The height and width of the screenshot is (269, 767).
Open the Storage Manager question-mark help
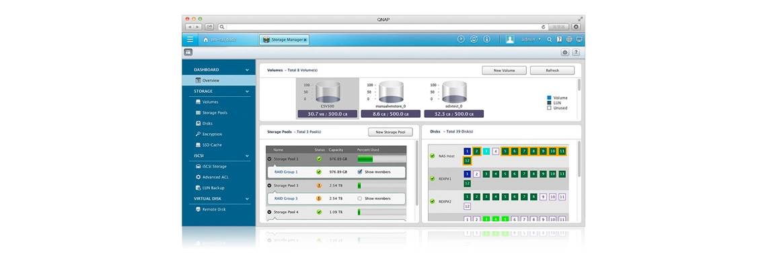point(576,52)
